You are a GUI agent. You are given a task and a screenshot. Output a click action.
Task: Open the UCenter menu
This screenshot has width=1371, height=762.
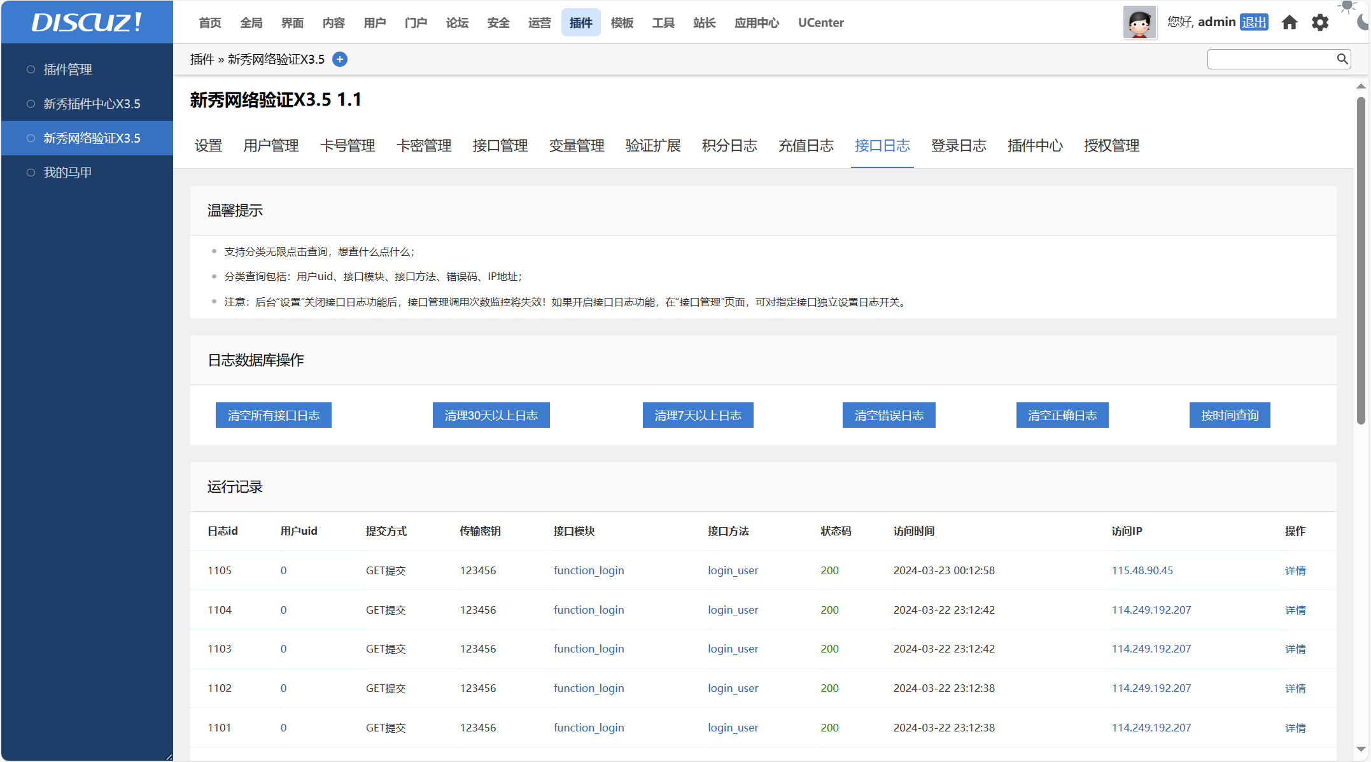pyautogui.click(x=821, y=23)
